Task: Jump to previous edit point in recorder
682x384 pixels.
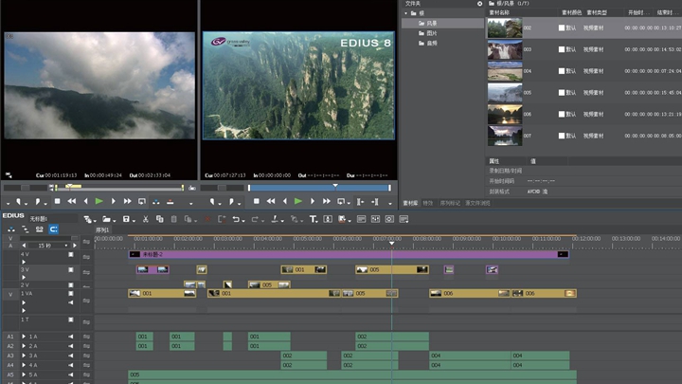Action: tap(360, 202)
